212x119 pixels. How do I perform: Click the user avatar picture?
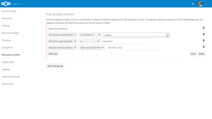point(200,4)
